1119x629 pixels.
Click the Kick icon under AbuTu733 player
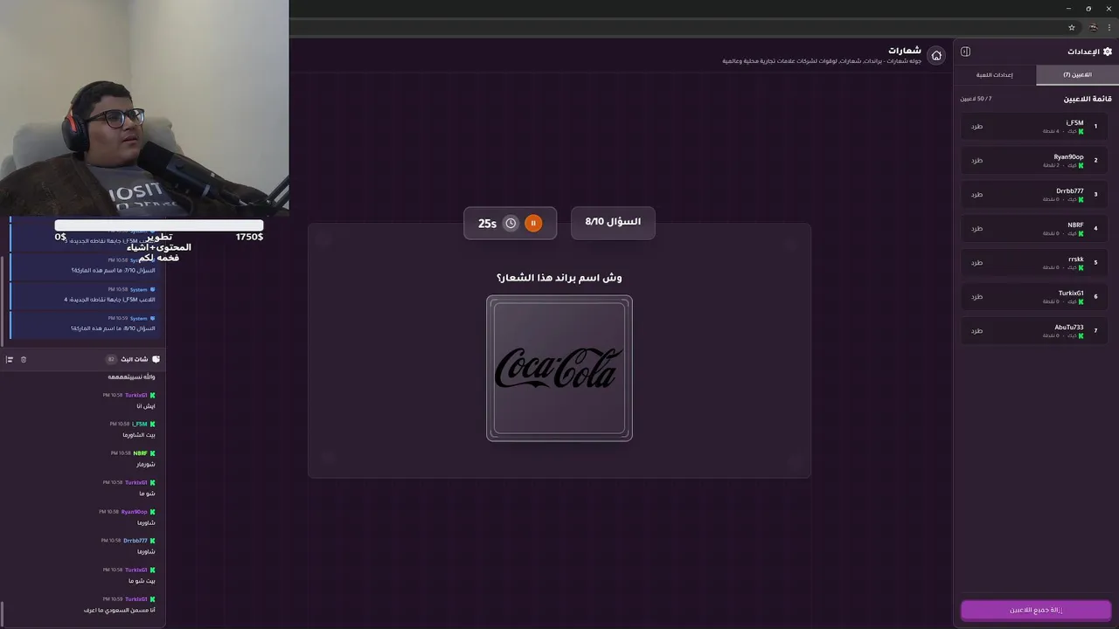[1081, 335]
